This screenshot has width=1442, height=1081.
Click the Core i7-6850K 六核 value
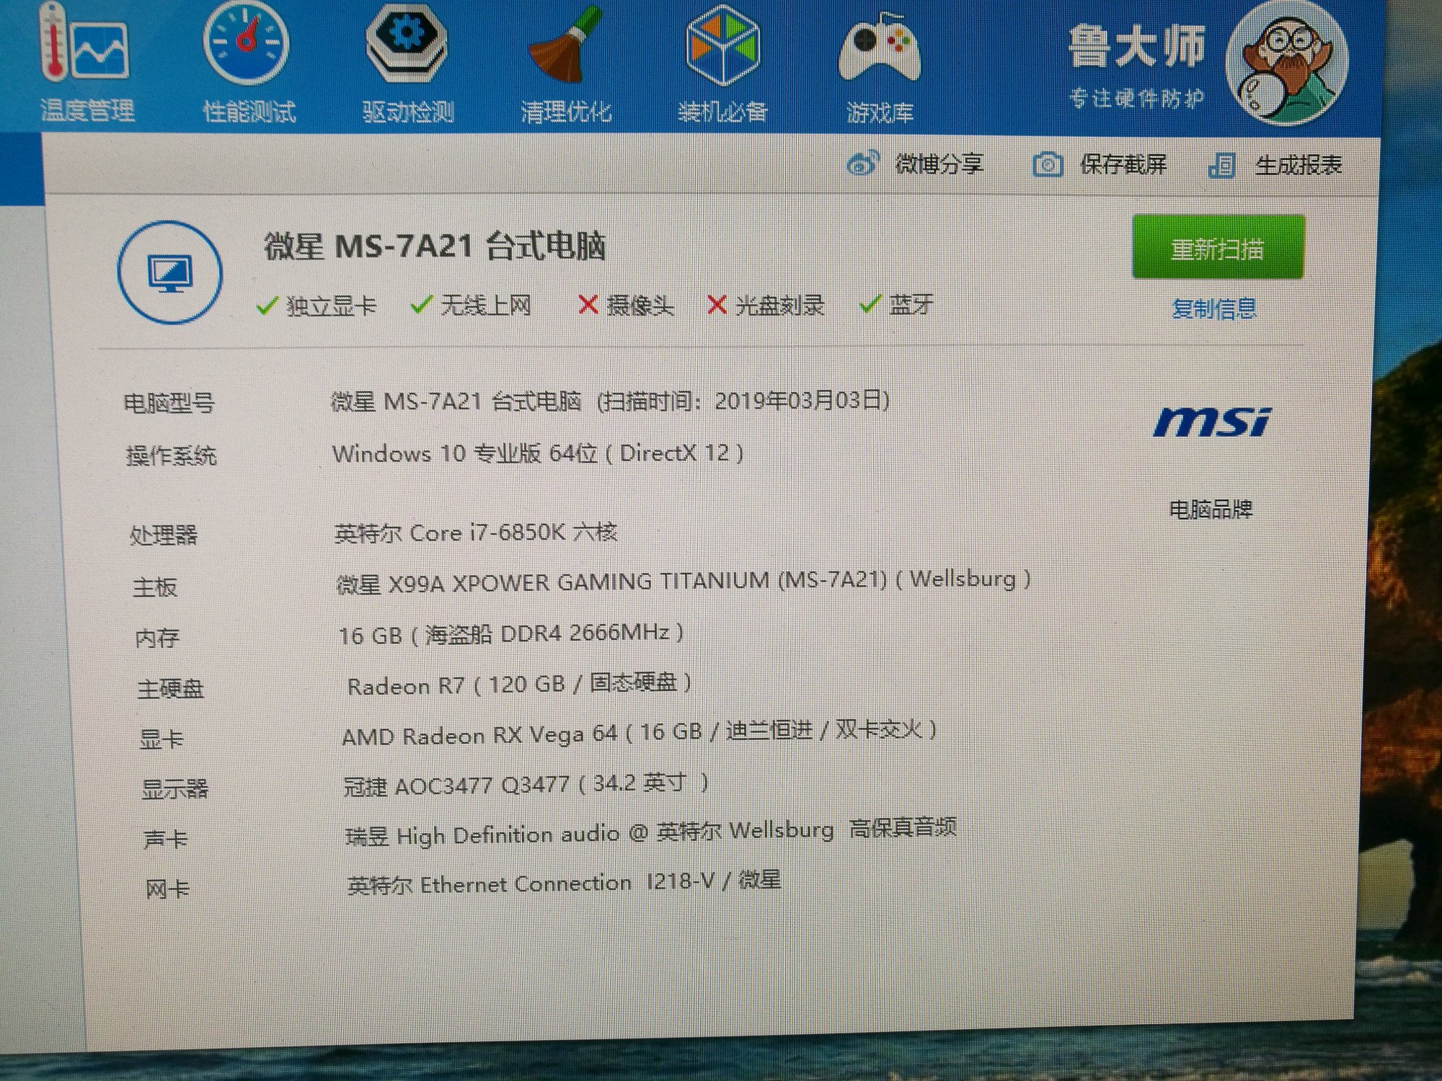(x=476, y=533)
